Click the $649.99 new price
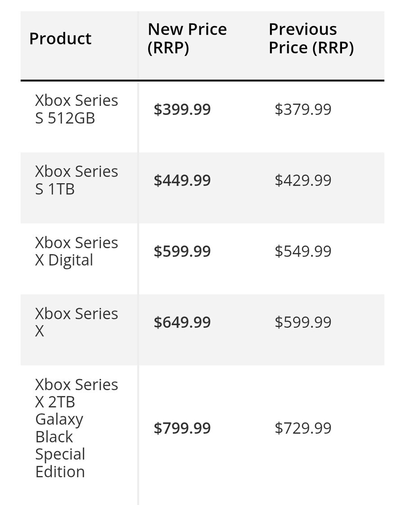Screen dimensions: 405x505 coord(182,322)
